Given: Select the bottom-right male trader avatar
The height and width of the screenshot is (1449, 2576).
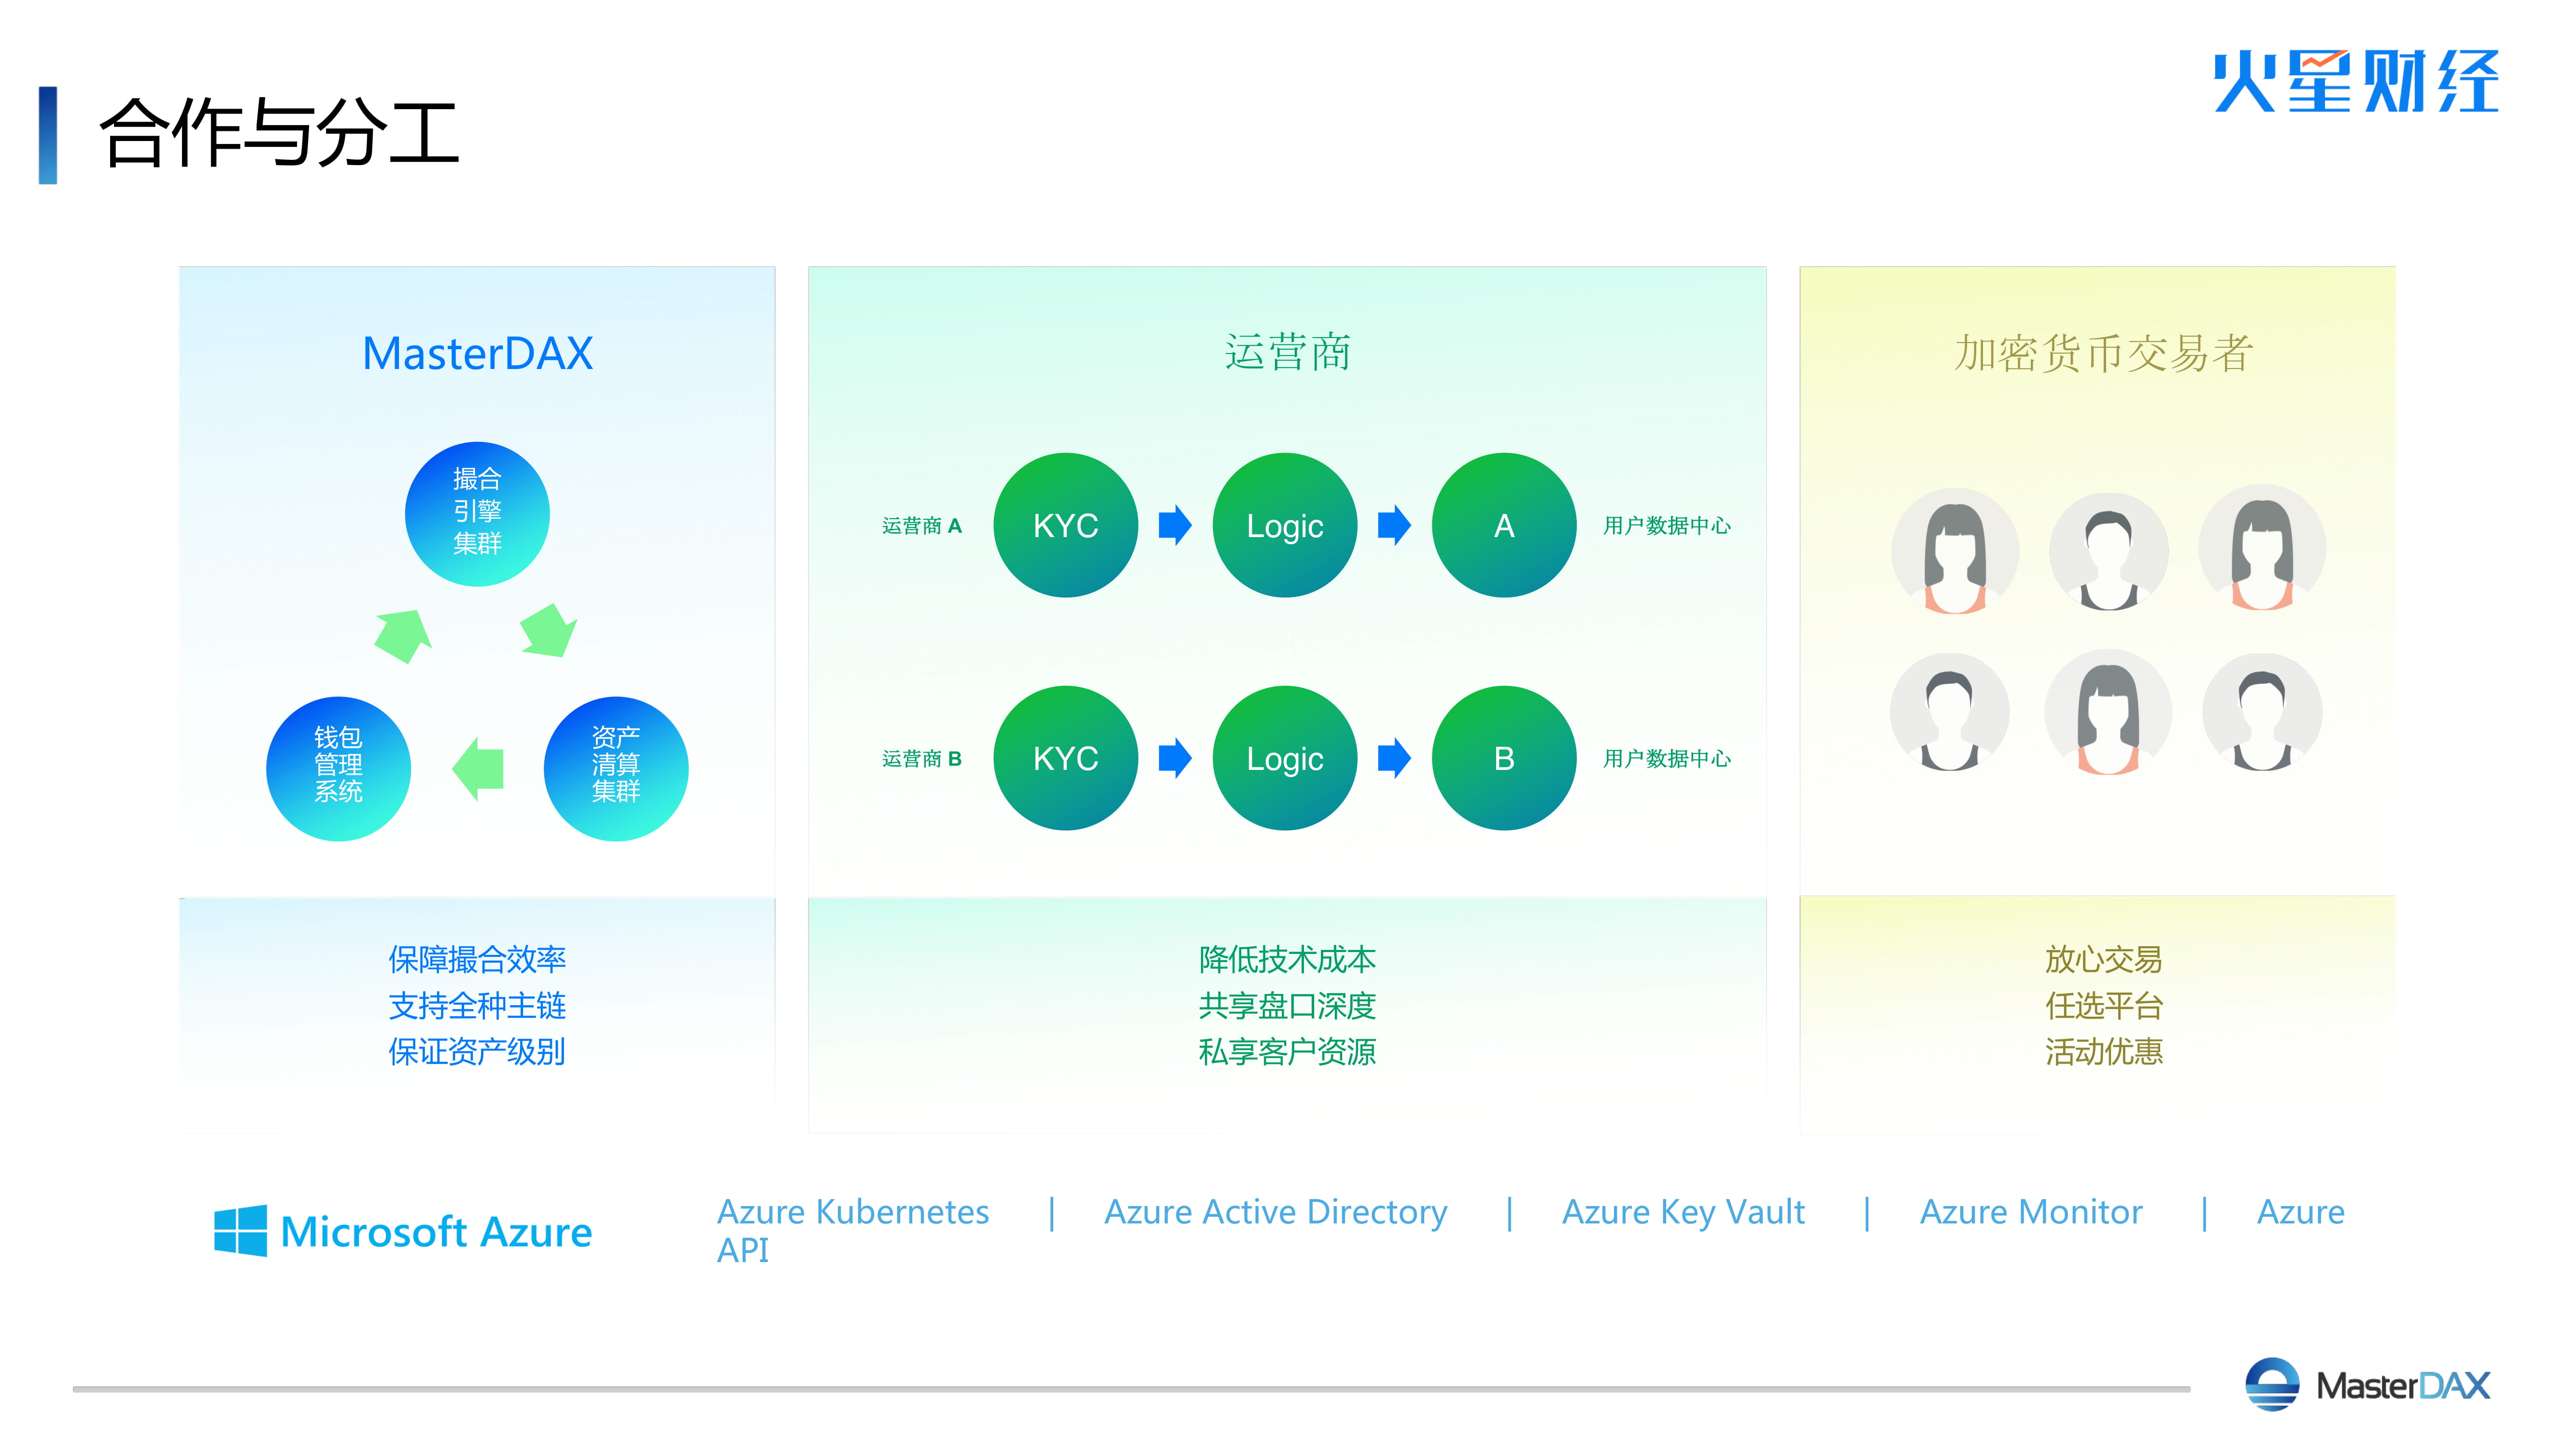Looking at the screenshot, I should [2262, 712].
